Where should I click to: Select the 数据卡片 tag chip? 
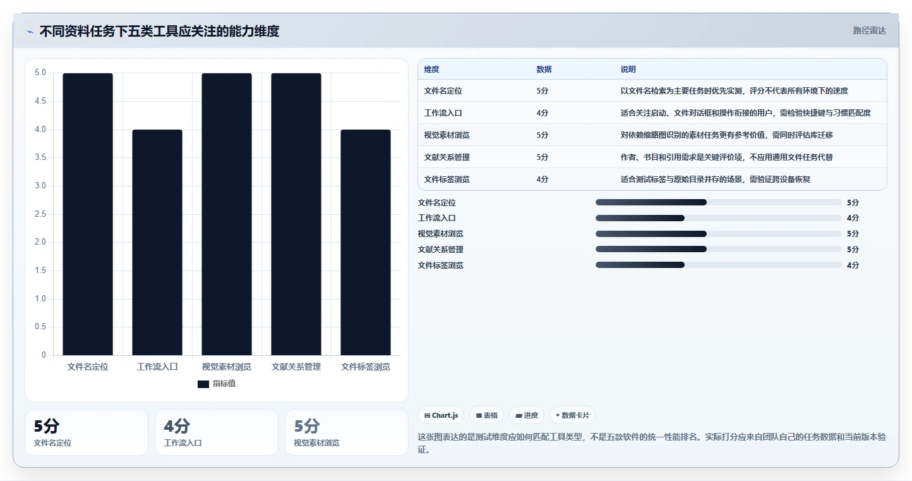tap(572, 415)
